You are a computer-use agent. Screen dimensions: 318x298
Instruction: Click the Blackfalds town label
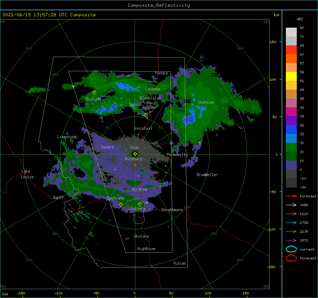click(150, 98)
